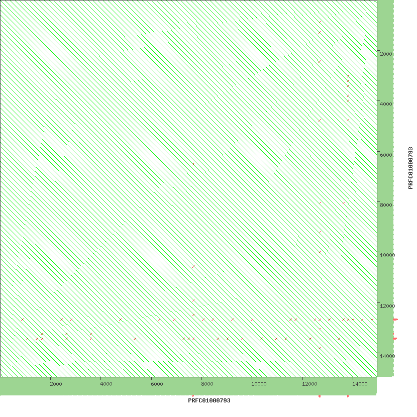Click the left red peak below bottom axis
Screen dimensions: 417x417
pos(320,396)
